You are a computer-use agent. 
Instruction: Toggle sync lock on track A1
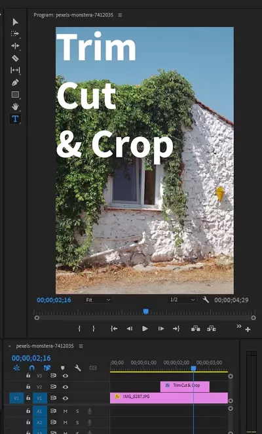pos(53,411)
